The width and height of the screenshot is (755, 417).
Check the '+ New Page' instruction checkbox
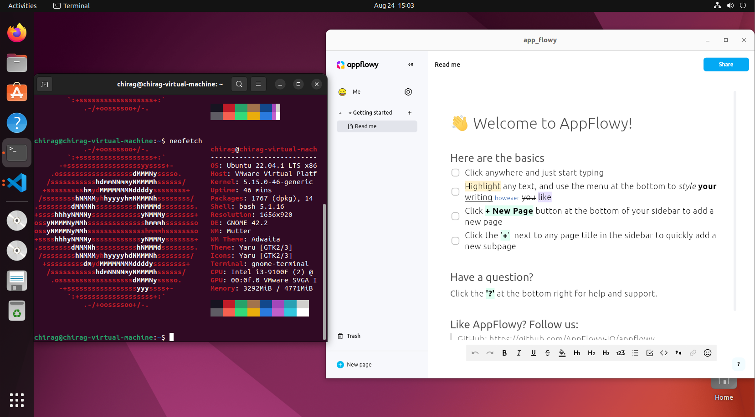455,216
